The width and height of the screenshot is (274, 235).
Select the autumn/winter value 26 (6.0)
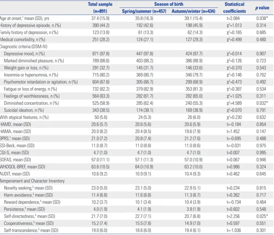pos(194,117)
